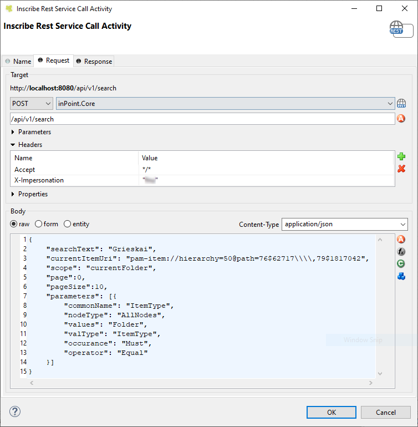This screenshot has width=418, height=427.
Task: Select the Accept header row
Action: click(x=202, y=169)
